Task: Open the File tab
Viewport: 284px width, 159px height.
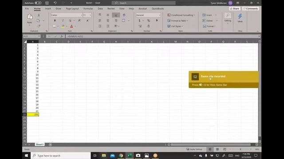Action: tap(27, 9)
